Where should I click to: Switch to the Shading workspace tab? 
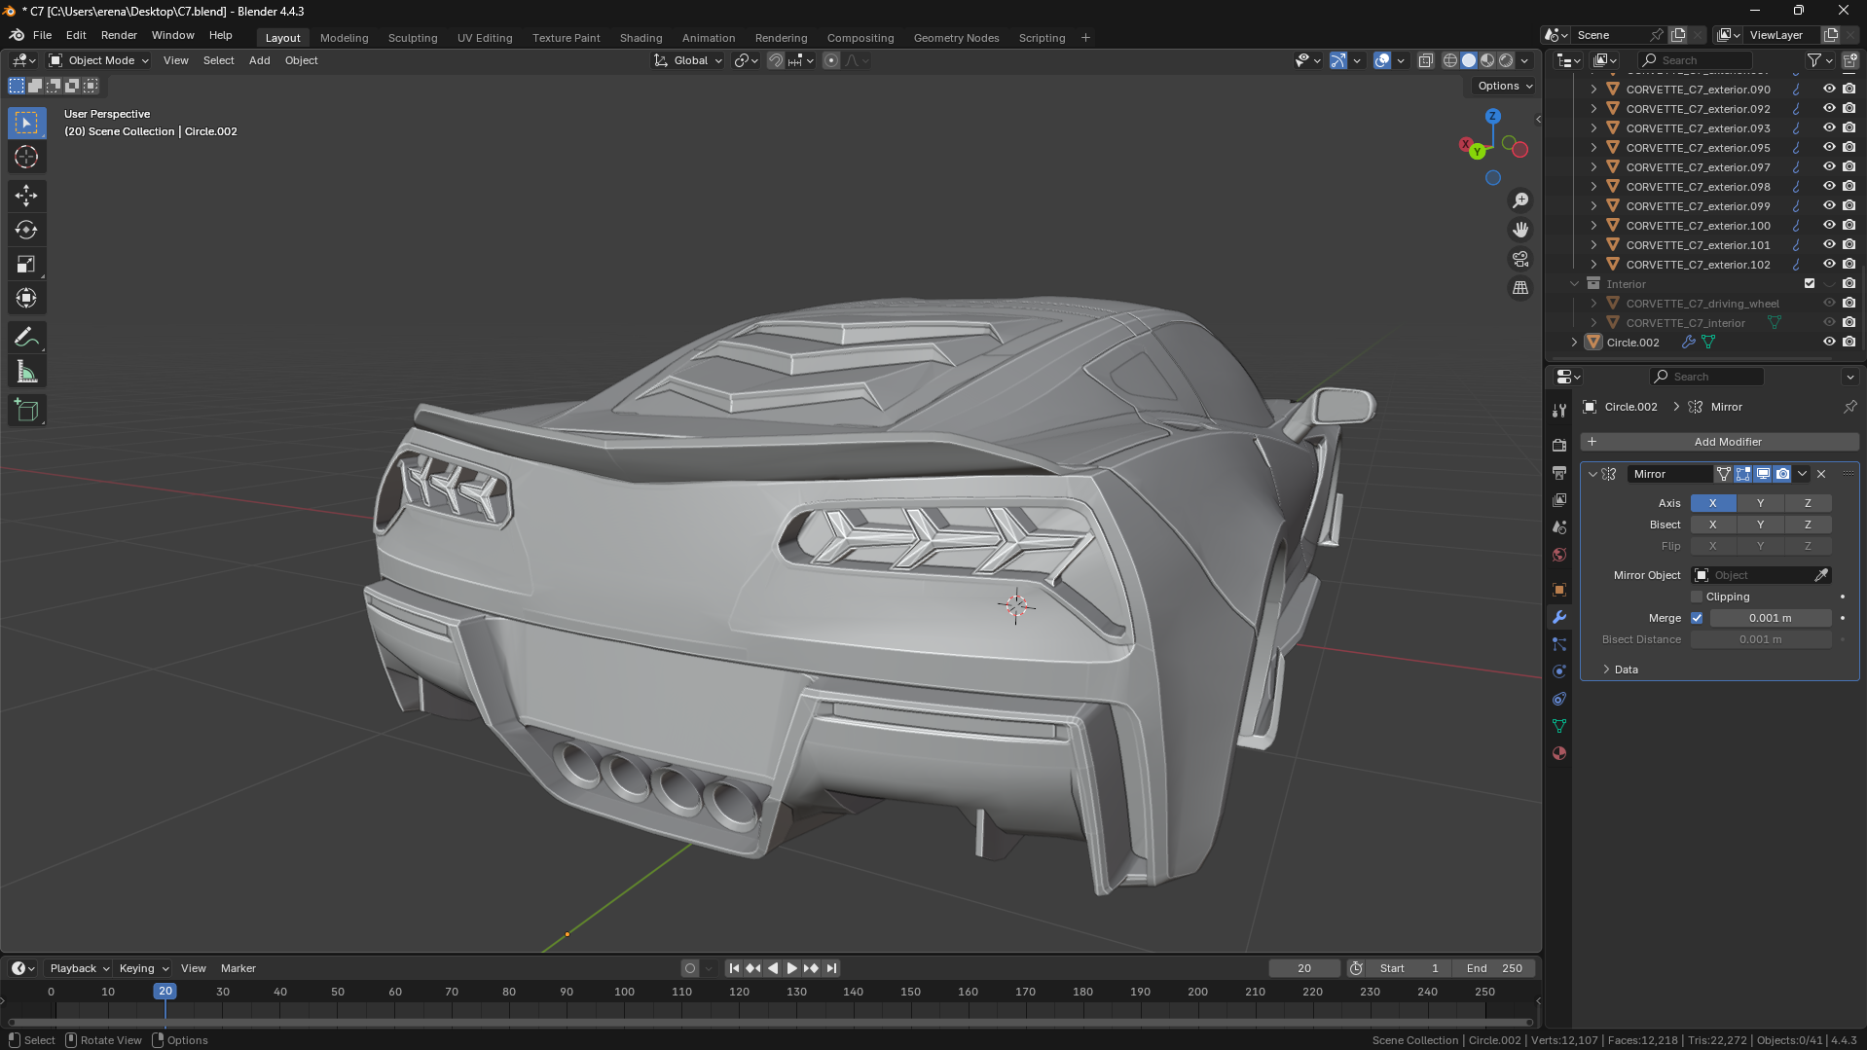641,38
